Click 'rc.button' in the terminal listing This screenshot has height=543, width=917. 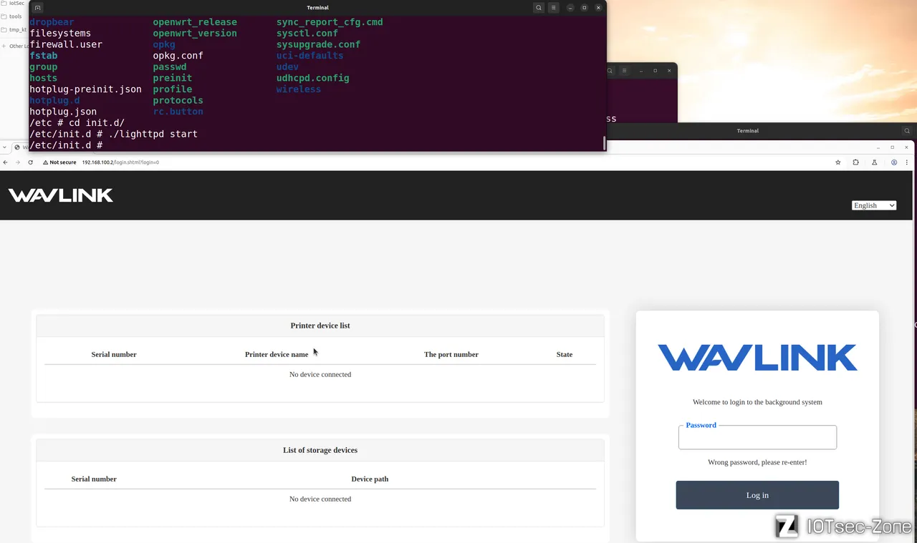point(178,112)
